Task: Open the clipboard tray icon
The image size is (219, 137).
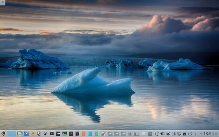Action: pos(179,133)
